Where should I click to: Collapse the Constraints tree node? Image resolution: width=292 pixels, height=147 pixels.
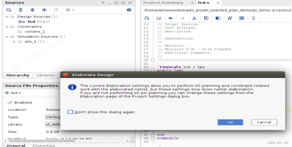click(x=7, y=27)
